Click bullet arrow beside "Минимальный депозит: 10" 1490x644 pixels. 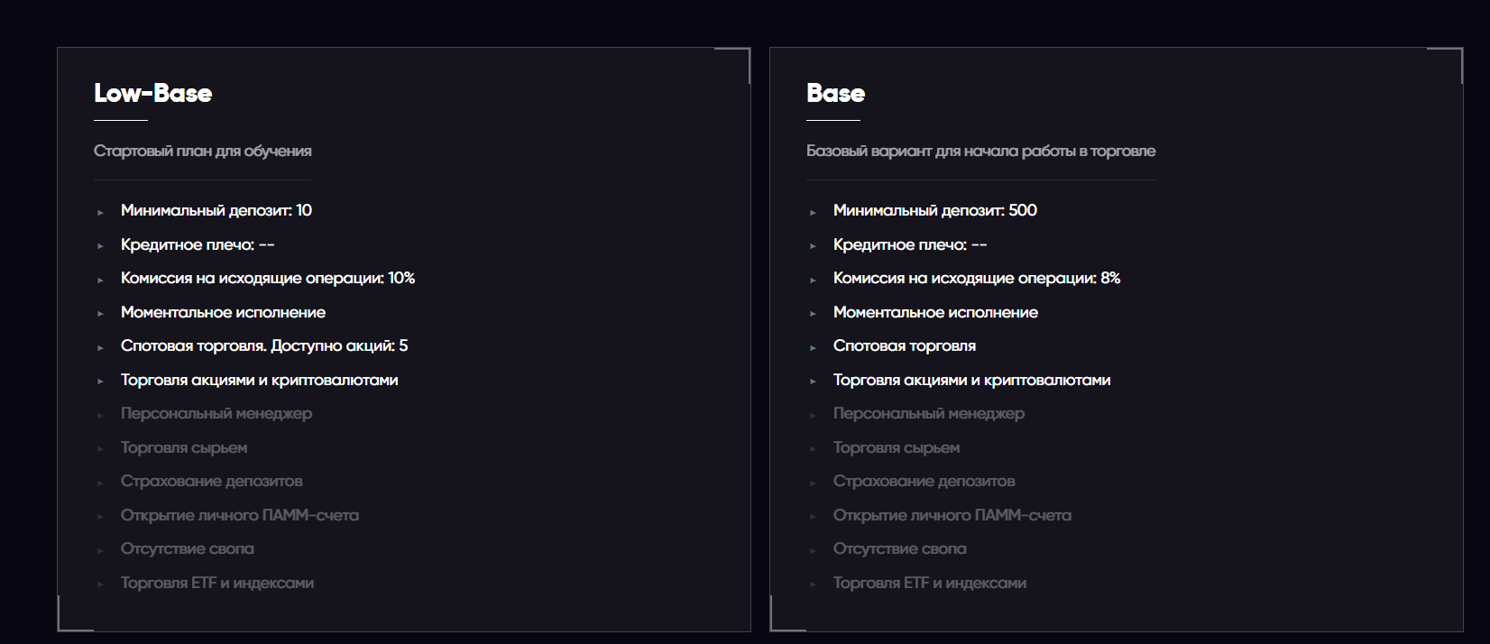tap(100, 212)
